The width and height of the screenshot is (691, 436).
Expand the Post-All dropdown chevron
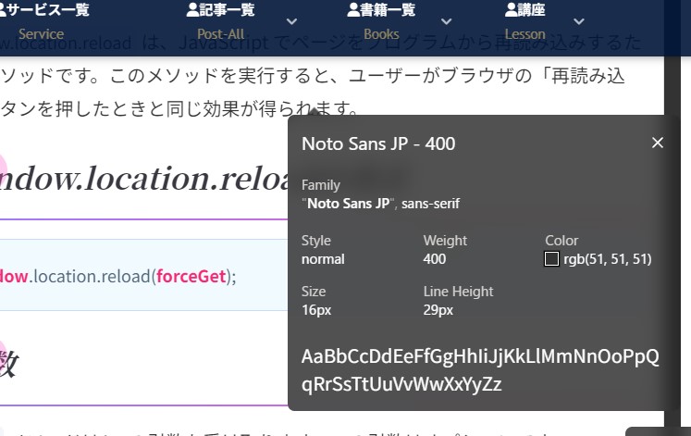pyautogui.click(x=292, y=22)
